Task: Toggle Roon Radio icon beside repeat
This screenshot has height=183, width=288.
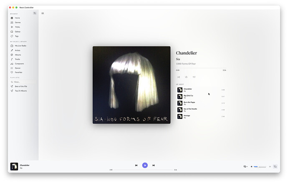Action: [194, 77]
